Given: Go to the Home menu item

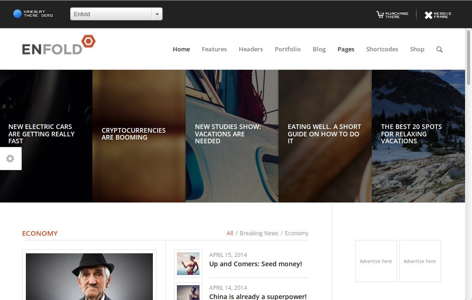Looking at the screenshot, I should tap(181, 49).
